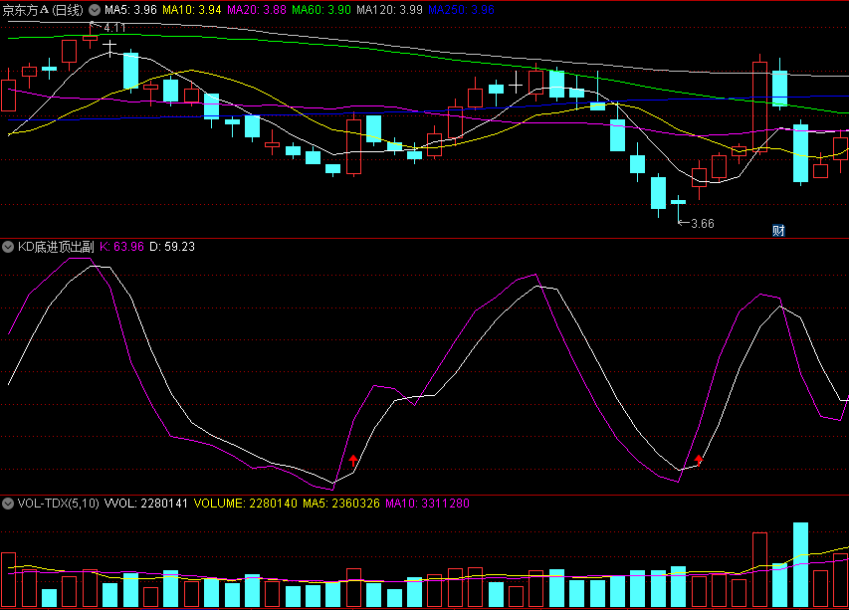The height and width of the screenshot is (610, 849).
Task: Select the 京东方A (日线) chart title
Action: (43, 10)
